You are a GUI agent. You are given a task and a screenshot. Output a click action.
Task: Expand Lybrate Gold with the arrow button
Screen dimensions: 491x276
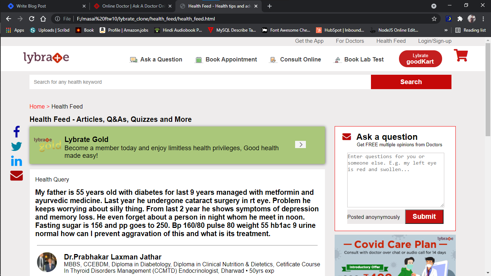pyautogui.click(x=300, y=144)
